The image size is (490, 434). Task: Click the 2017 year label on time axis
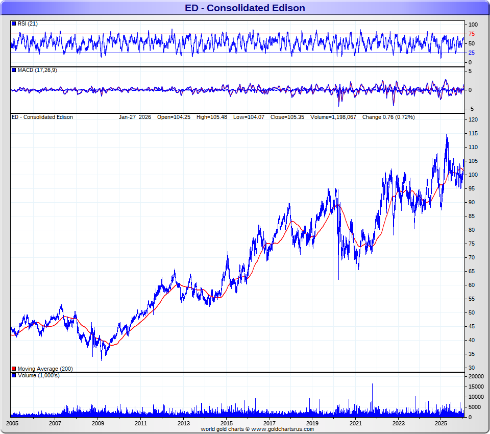(x=269, y=423)
